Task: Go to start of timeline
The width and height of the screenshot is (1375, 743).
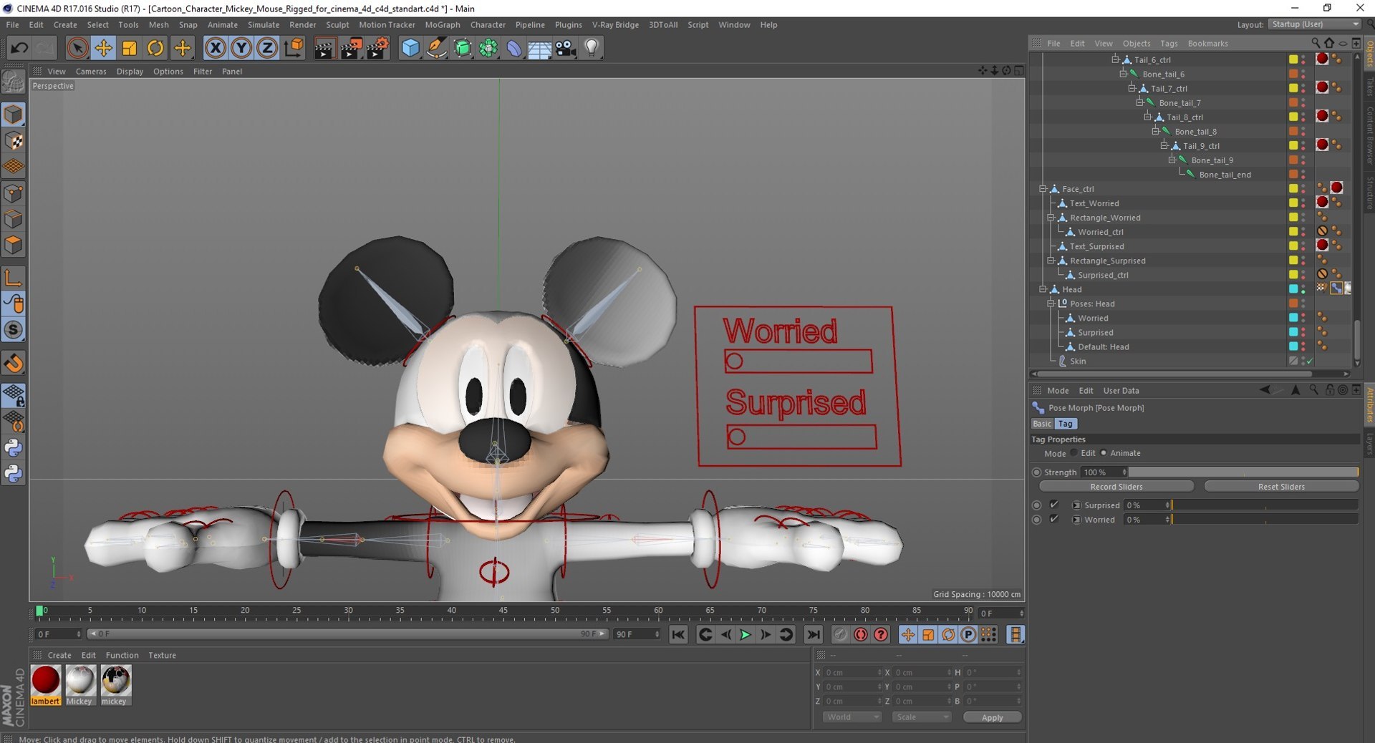Action: [678, 634]
